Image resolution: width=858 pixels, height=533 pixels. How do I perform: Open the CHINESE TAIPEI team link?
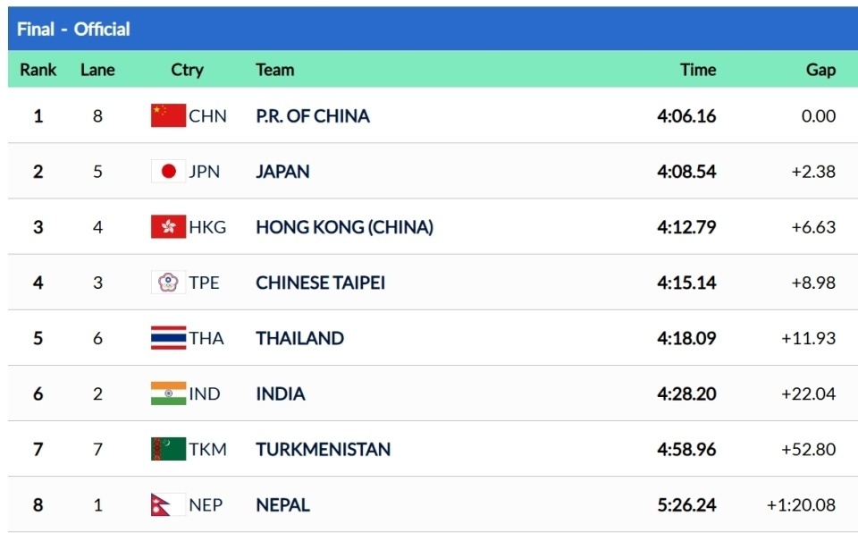320,283
